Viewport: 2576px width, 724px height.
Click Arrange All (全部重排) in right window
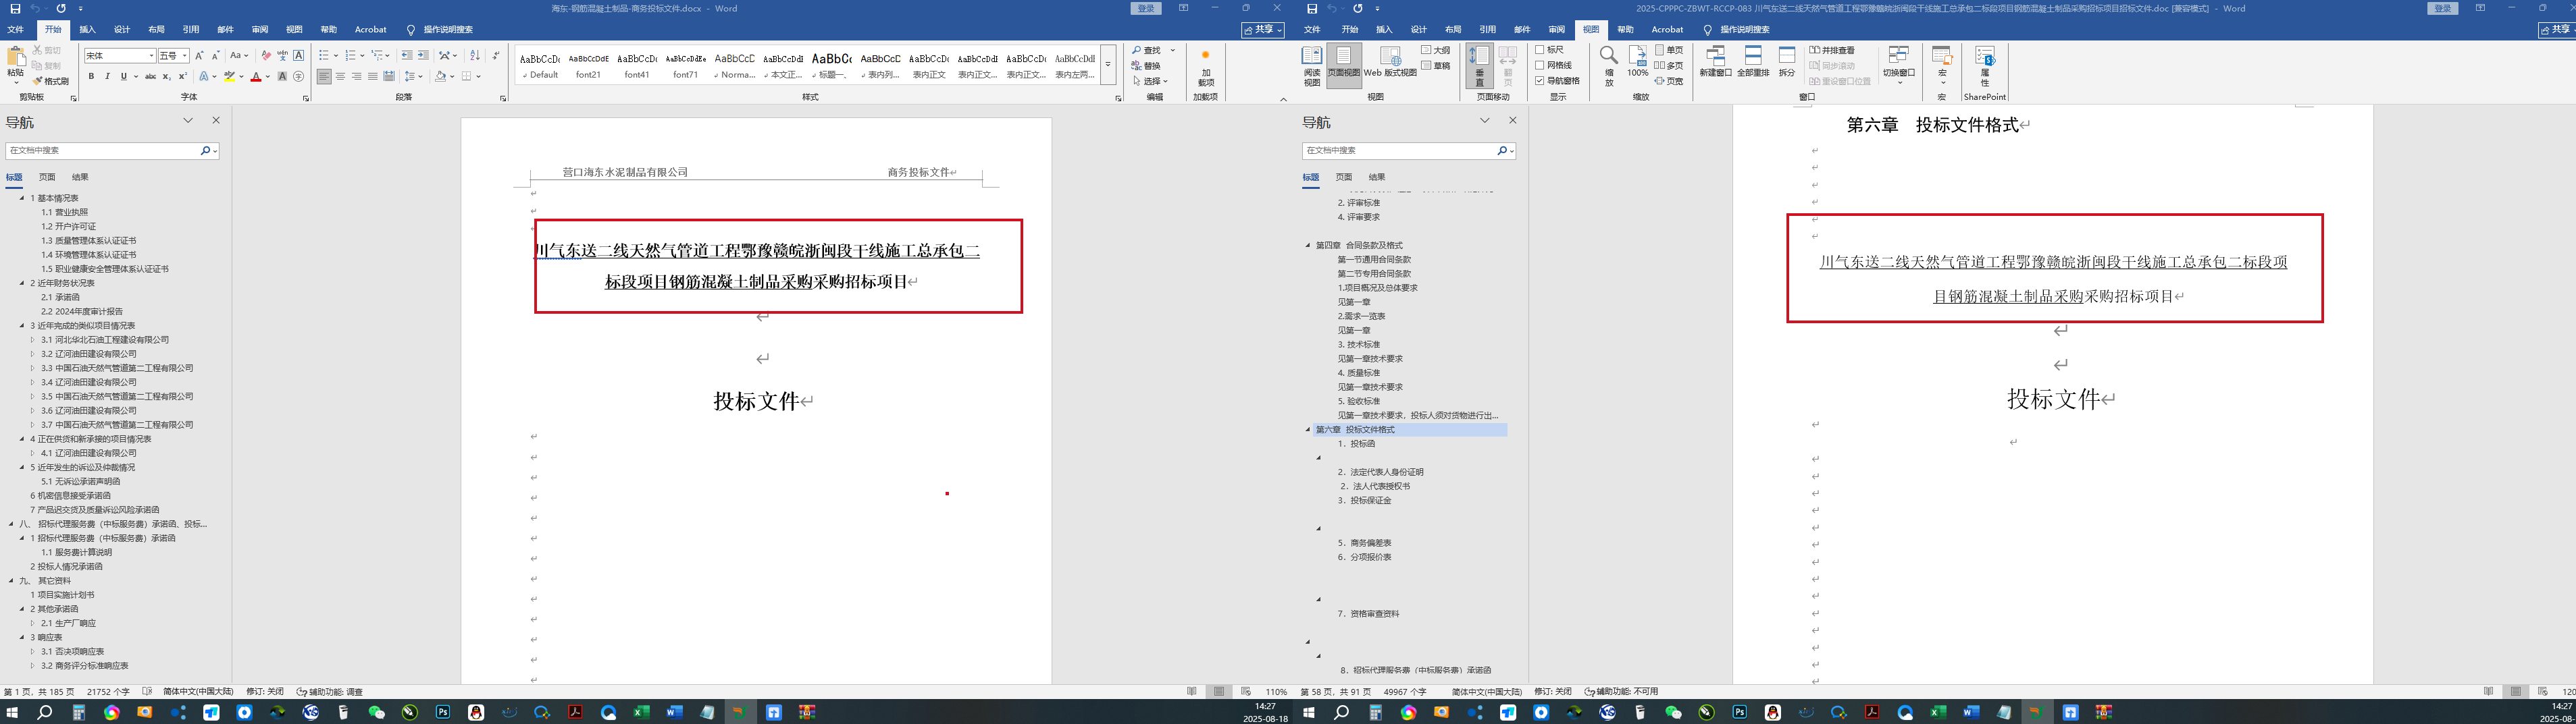1753,62
